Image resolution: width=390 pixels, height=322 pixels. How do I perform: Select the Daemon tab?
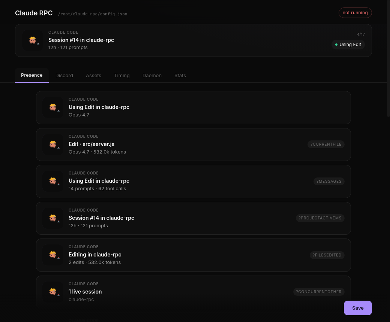click(x=152, y=76)
